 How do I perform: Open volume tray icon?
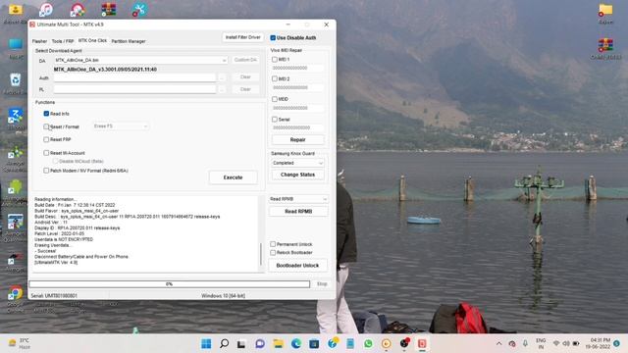click(x=566, y=343)
